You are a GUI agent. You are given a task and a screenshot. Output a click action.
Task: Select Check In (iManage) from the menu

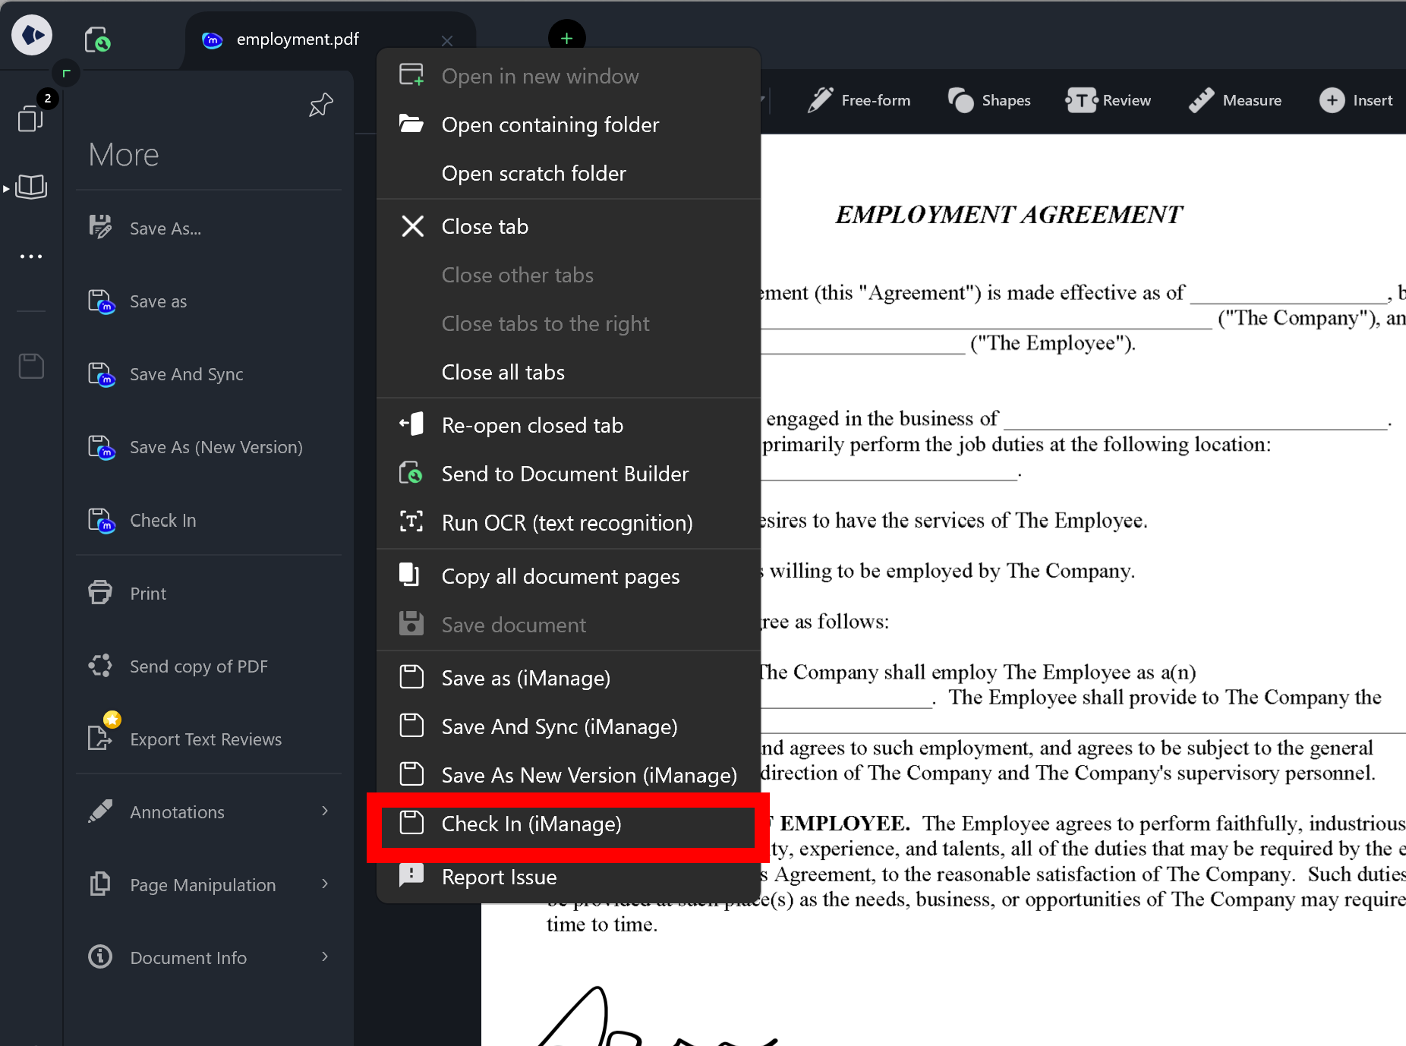pyautogui.click(x=531, y=824)
